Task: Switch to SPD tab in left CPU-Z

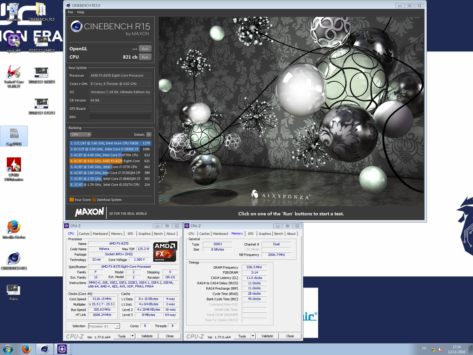Action: [130, 234]
